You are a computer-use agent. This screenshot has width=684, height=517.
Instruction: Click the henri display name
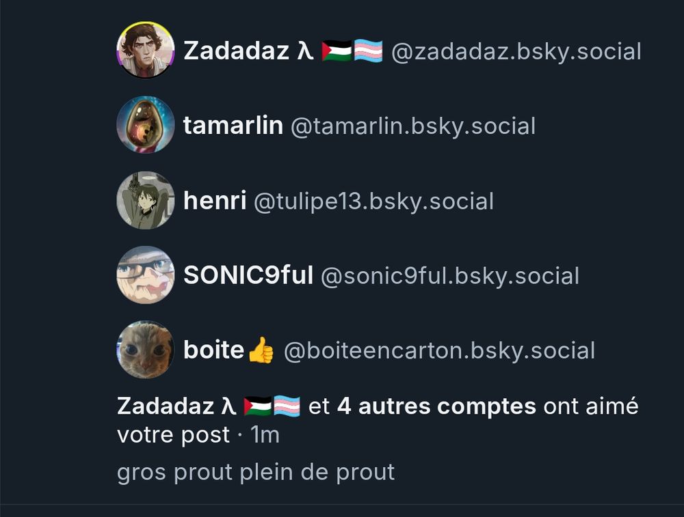coord(215,201)
